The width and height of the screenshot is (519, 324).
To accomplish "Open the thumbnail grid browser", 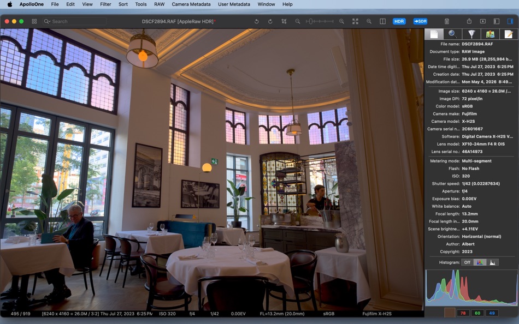I will (34, 21).
